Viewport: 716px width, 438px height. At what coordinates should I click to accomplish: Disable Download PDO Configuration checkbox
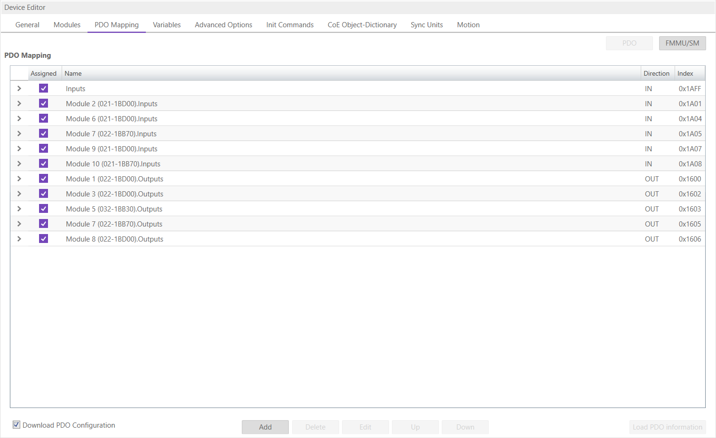click(x=16, y=425)
